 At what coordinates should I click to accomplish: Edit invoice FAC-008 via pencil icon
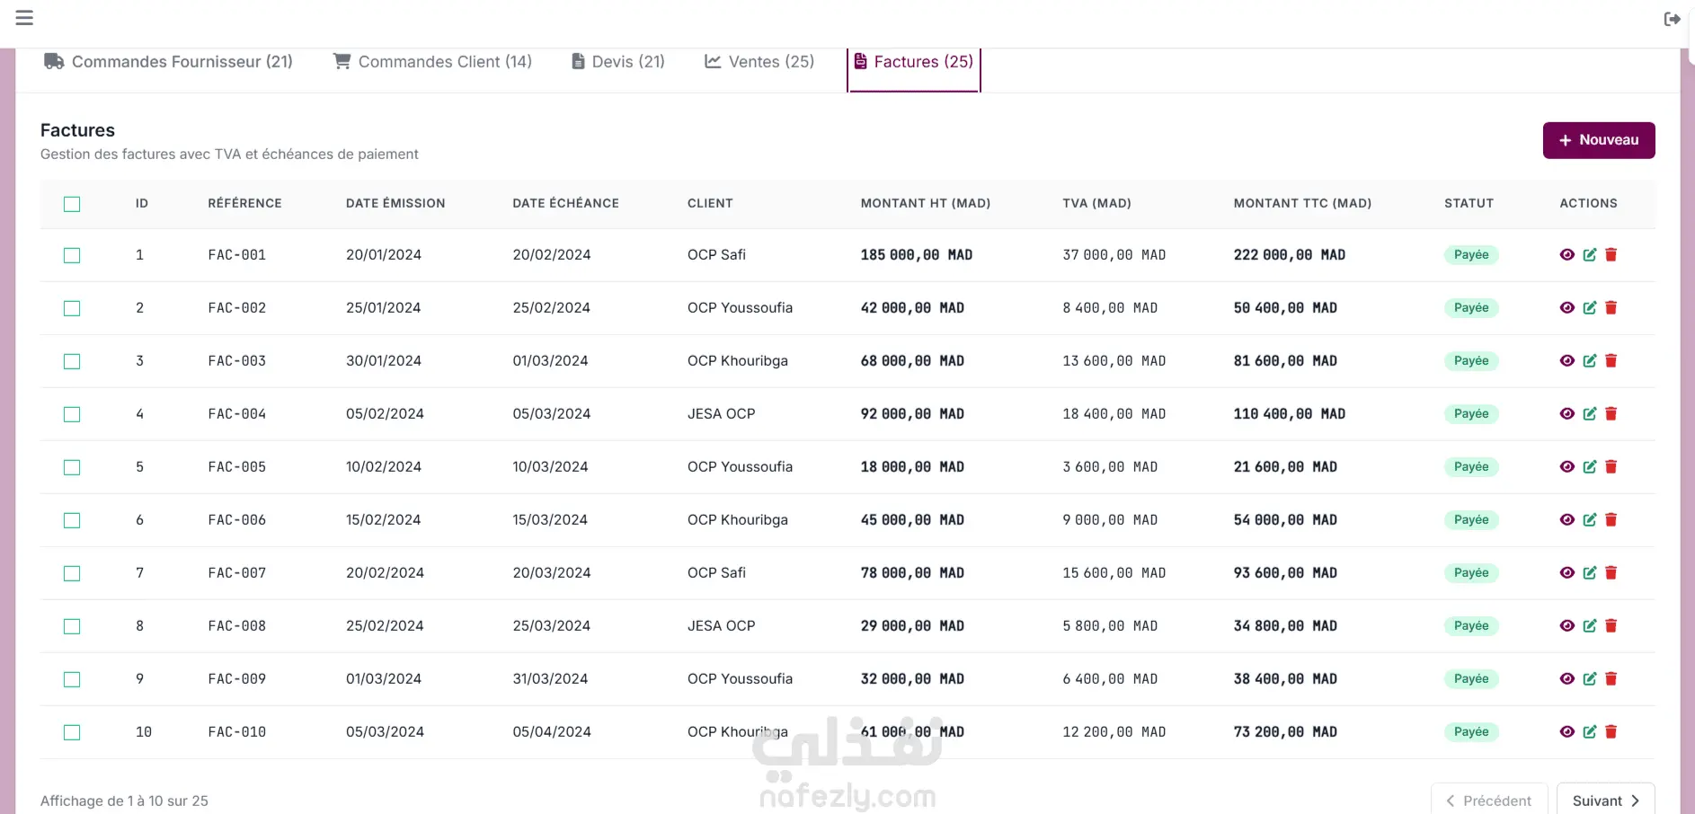[x=1589, y=626]
